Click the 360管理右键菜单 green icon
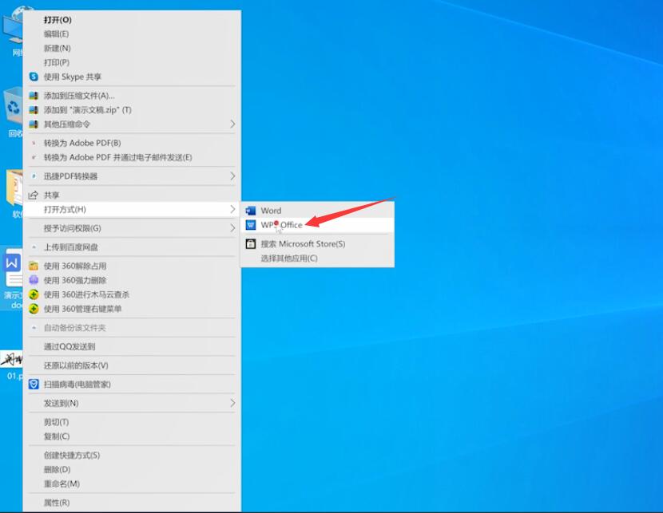 coord(34,309)
